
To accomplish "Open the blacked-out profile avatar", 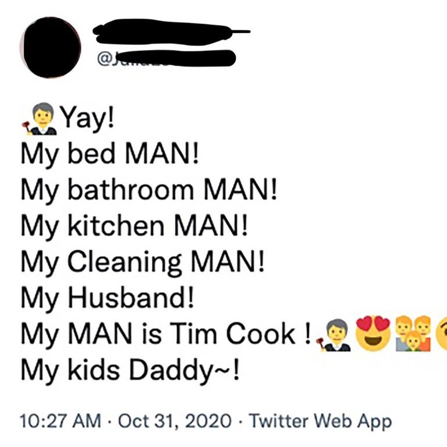I will click(x=51, y=47).
